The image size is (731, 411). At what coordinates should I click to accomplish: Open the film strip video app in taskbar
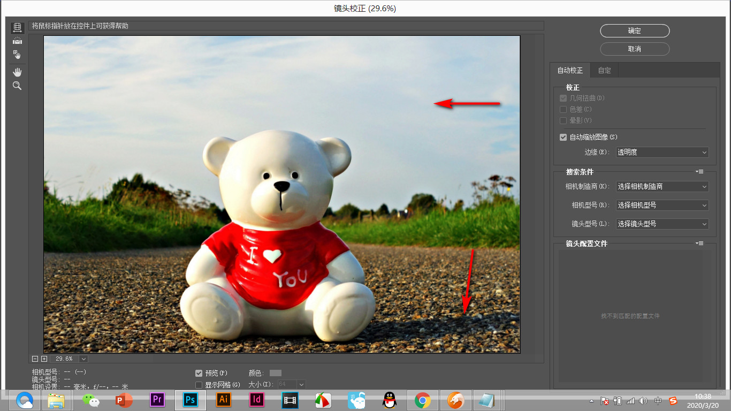[x=290, y=400]
